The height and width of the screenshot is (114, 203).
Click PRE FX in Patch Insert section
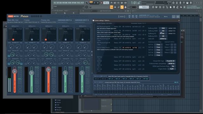tap(176, 82)
